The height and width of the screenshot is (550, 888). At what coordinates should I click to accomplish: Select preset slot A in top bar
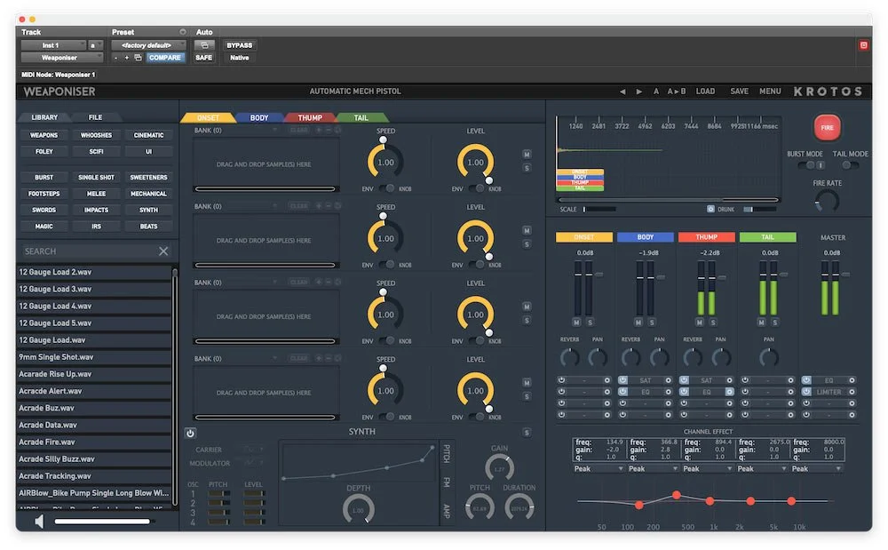click(656, 92)
